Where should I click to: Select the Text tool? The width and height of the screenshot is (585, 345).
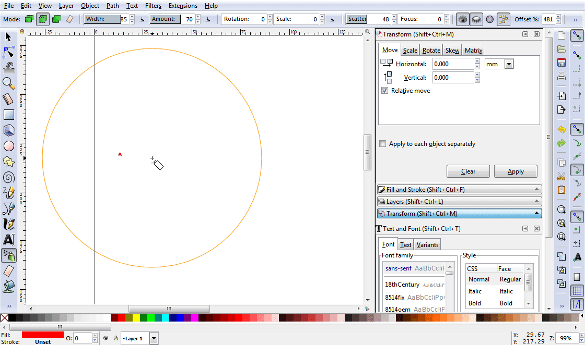click(8, 240)
